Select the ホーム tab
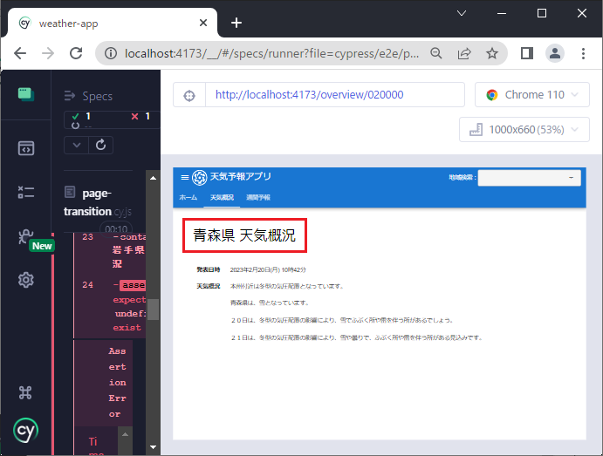603x456 pixels. pos(188,197)
